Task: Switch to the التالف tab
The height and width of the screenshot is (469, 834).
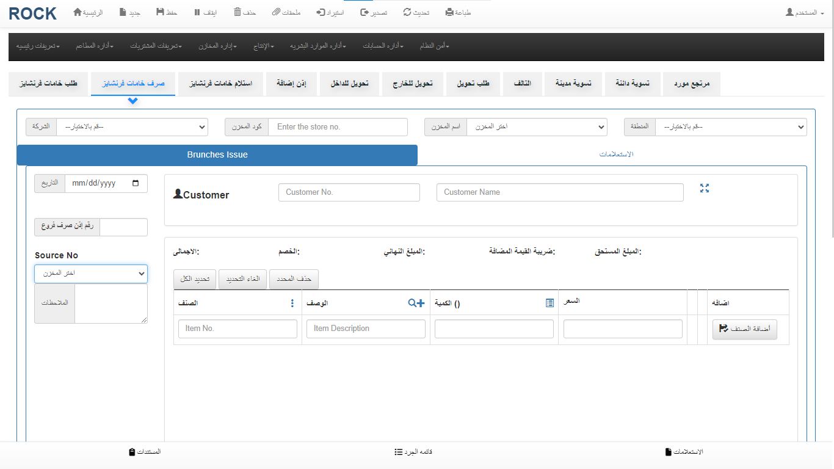Action: pos(522,84)
